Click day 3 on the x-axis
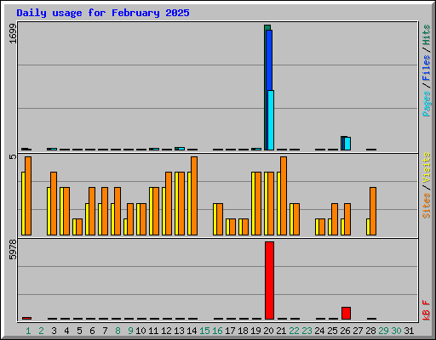Screen dimensions: 436x340 tap(54, 331)
